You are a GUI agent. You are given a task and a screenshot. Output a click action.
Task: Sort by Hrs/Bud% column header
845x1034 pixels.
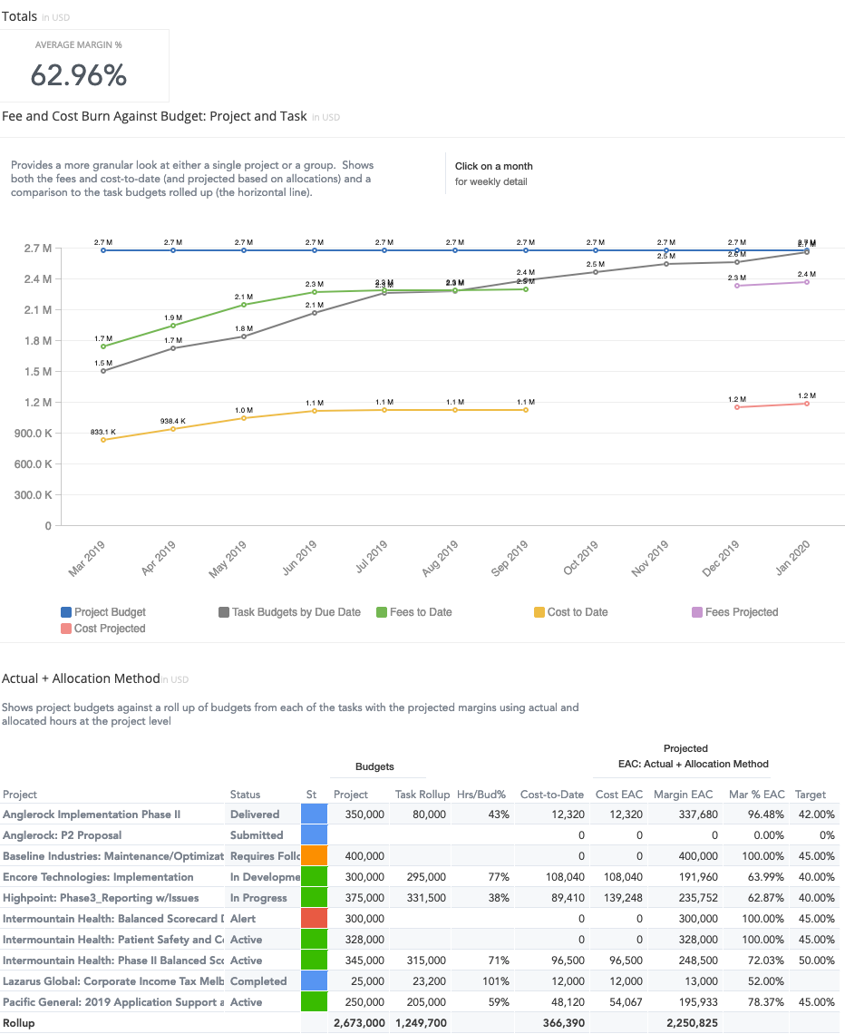[481, 795]
